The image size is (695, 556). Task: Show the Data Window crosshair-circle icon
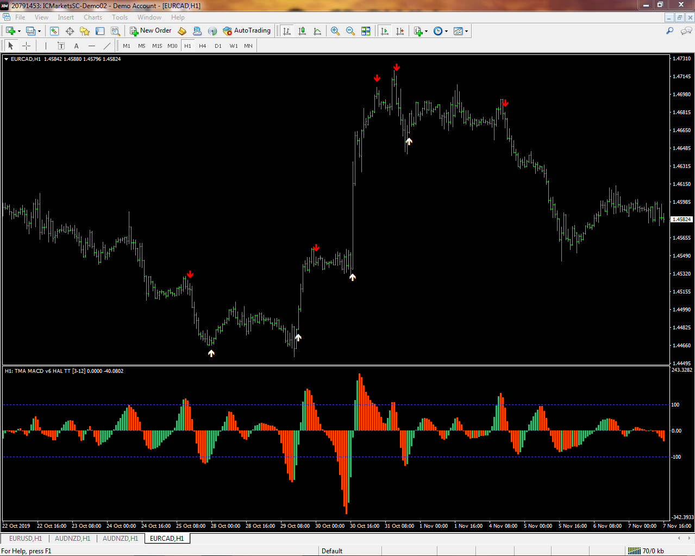[70, 31]
